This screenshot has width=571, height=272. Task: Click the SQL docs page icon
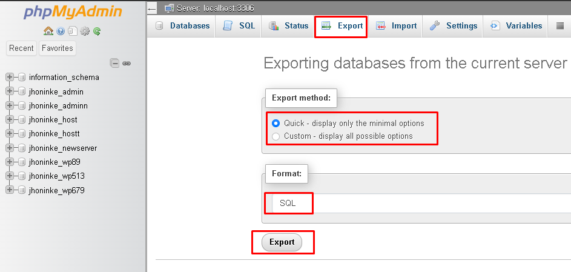tap(73, 31)
